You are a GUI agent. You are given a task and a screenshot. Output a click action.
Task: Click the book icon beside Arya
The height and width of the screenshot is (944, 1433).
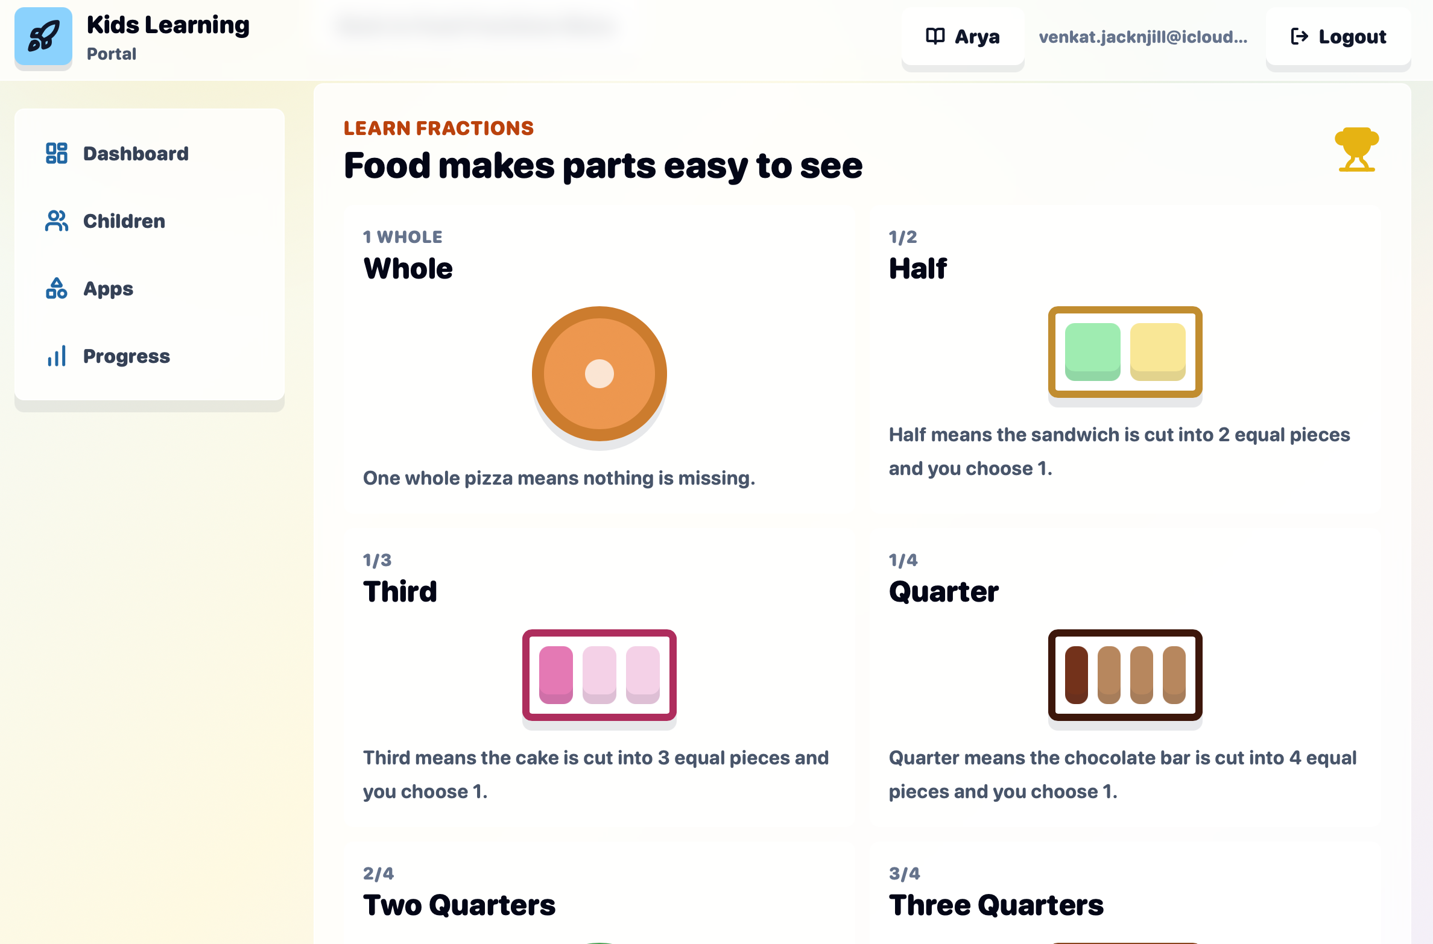[x=935, y=36]
